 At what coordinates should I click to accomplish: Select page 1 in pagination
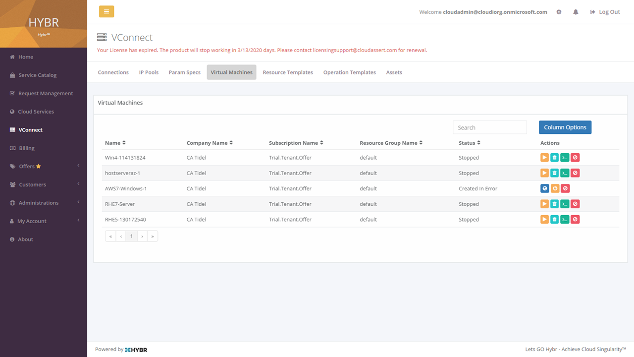131,237
